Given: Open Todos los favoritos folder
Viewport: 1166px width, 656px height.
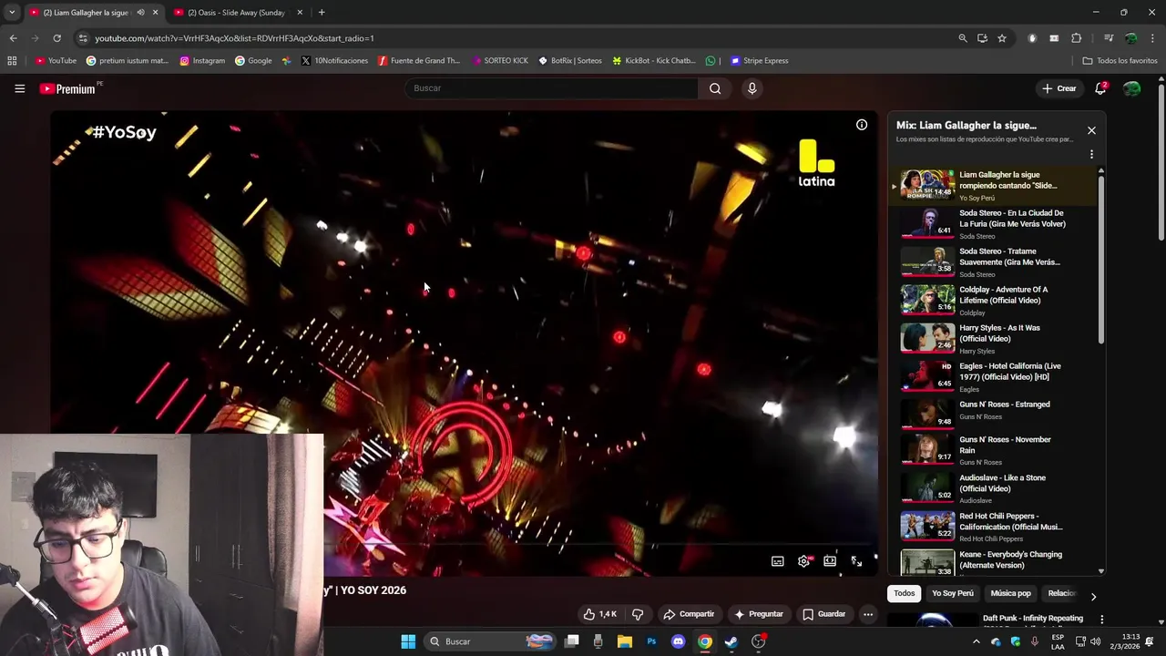Looking at the screenshot, I should [x=1120, y=61].
